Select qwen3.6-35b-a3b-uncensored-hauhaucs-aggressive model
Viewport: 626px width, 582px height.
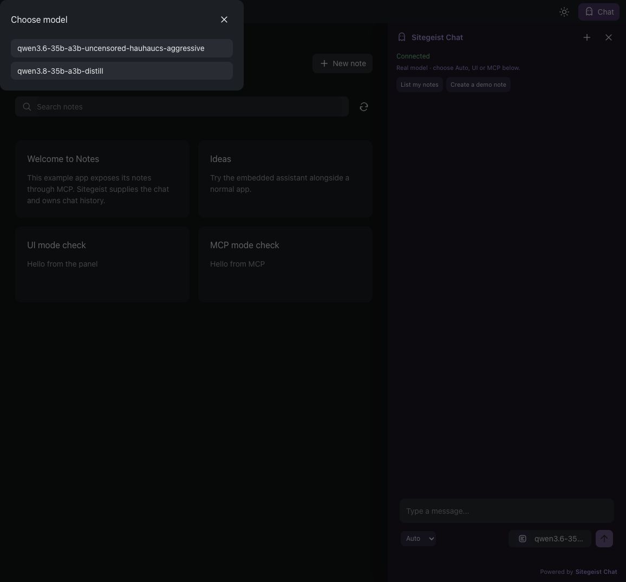click(122, 48)
